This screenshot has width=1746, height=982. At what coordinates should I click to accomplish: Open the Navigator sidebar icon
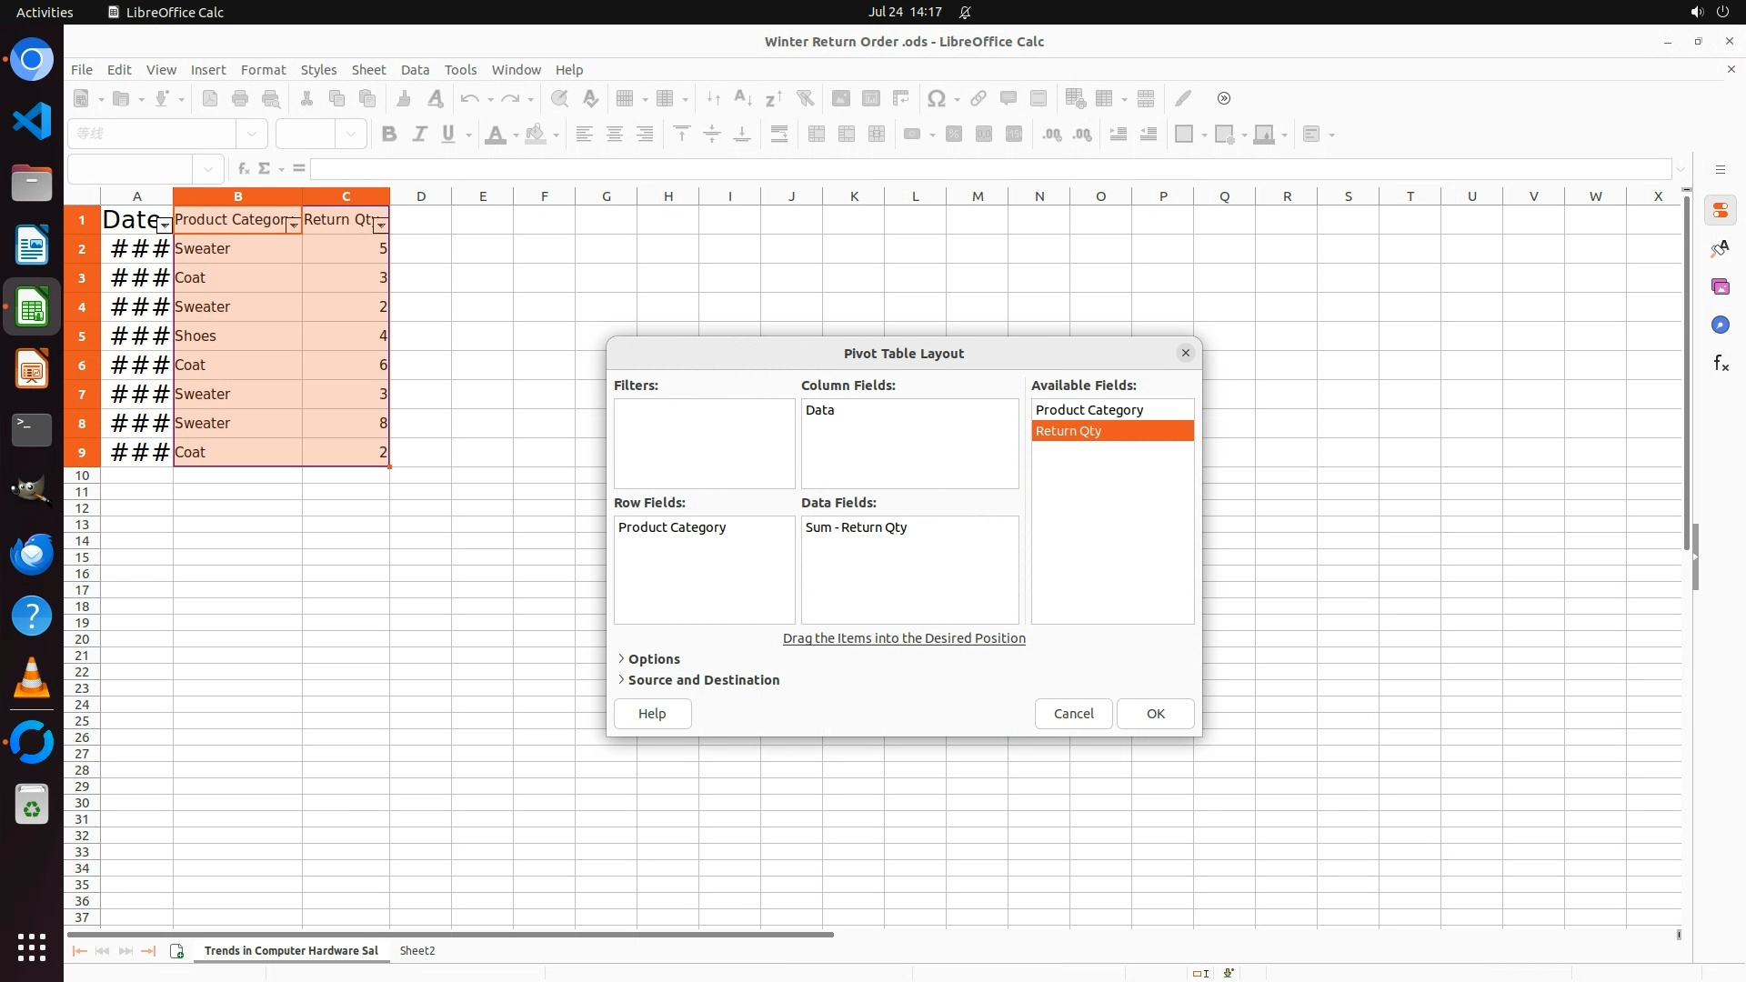tap(1720, 326)
